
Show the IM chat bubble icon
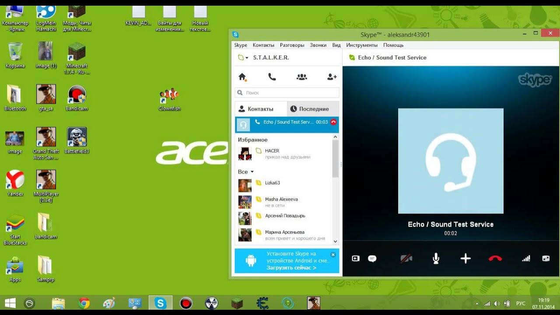(x=372, y=259)
